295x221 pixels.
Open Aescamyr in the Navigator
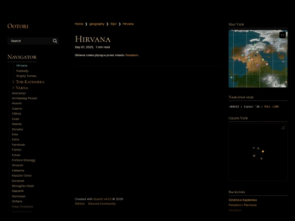(19, 93)
